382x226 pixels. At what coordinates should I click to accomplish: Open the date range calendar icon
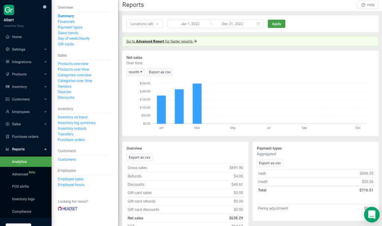tap(259, 24)
